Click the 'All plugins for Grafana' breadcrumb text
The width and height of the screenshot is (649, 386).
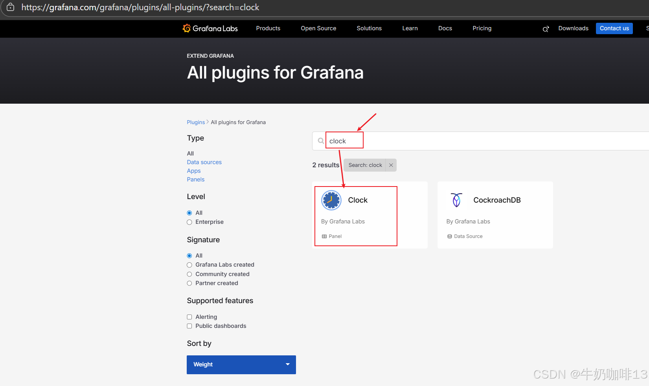pos(238,122)
